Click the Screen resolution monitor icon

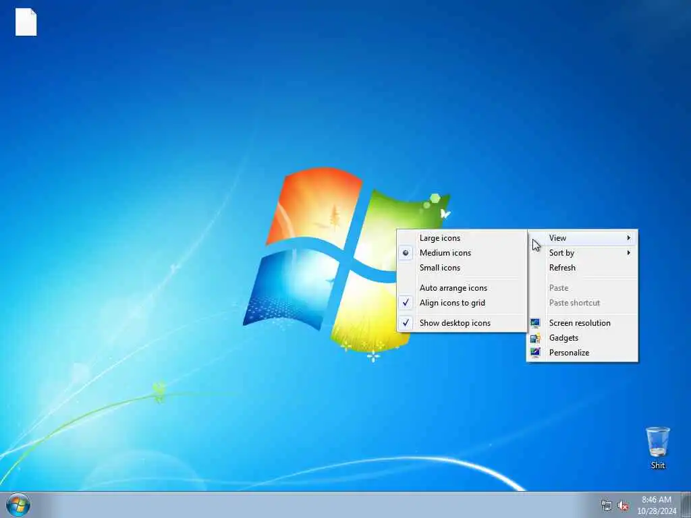pyautogui.click(x=535, y=323)
